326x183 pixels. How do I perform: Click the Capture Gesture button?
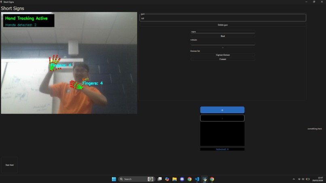tap(223, 55)
